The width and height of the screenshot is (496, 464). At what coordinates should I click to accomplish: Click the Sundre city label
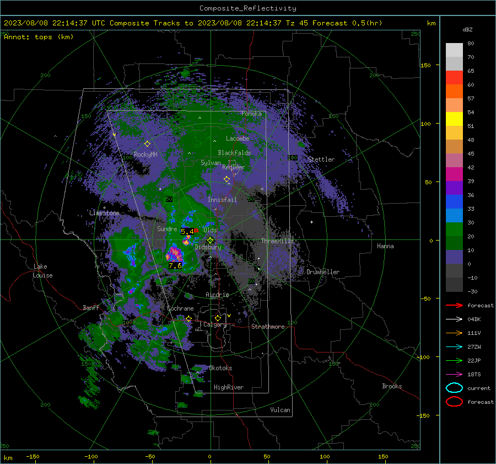[x=167, y=228]
